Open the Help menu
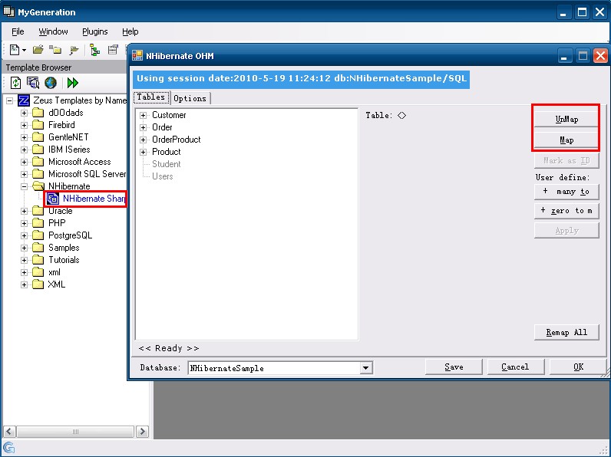The width and height of the screenshot is (611, 457). point(130,31)
